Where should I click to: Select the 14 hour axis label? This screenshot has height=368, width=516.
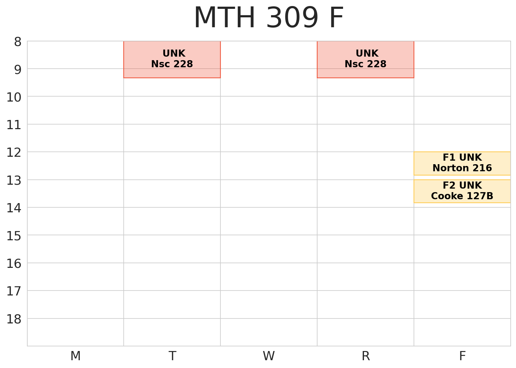click(14, 208)
